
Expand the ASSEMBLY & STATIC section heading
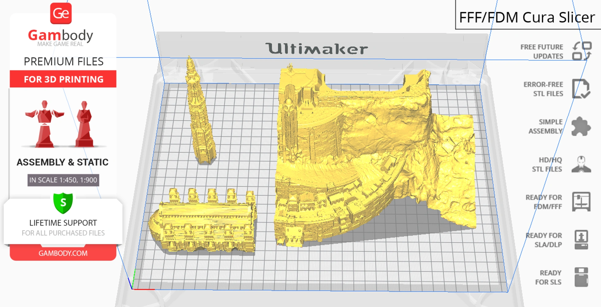tap(63, 162)
